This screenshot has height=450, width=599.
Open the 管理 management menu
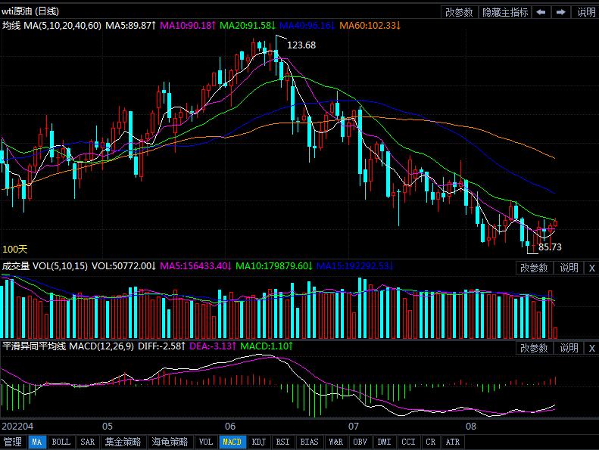(x=13, y=442)
